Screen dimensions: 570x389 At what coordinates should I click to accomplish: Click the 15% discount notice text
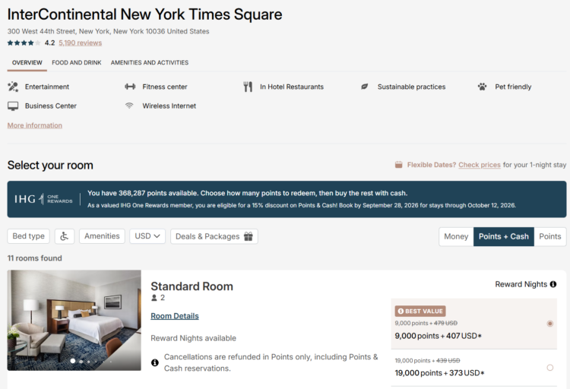302,205
